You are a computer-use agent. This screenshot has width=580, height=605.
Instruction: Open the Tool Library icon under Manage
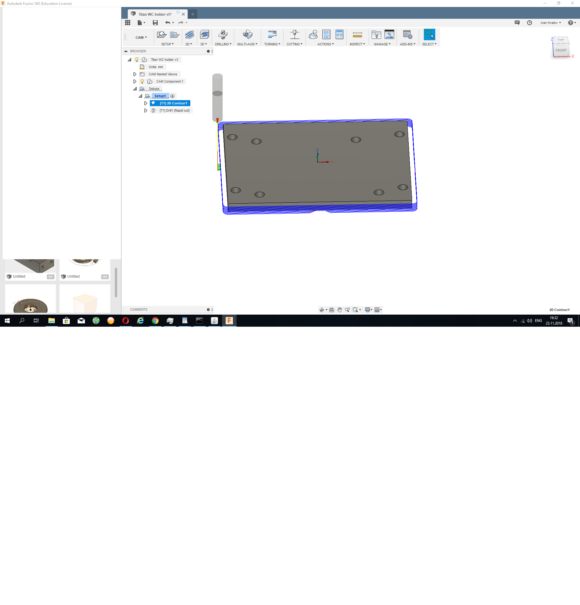[376, 34]
